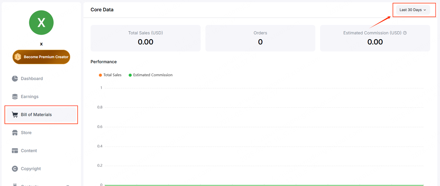Click the Copyright C icon
Image resolution: width=440 pixels, height=186 pixels.
[15, 169]
